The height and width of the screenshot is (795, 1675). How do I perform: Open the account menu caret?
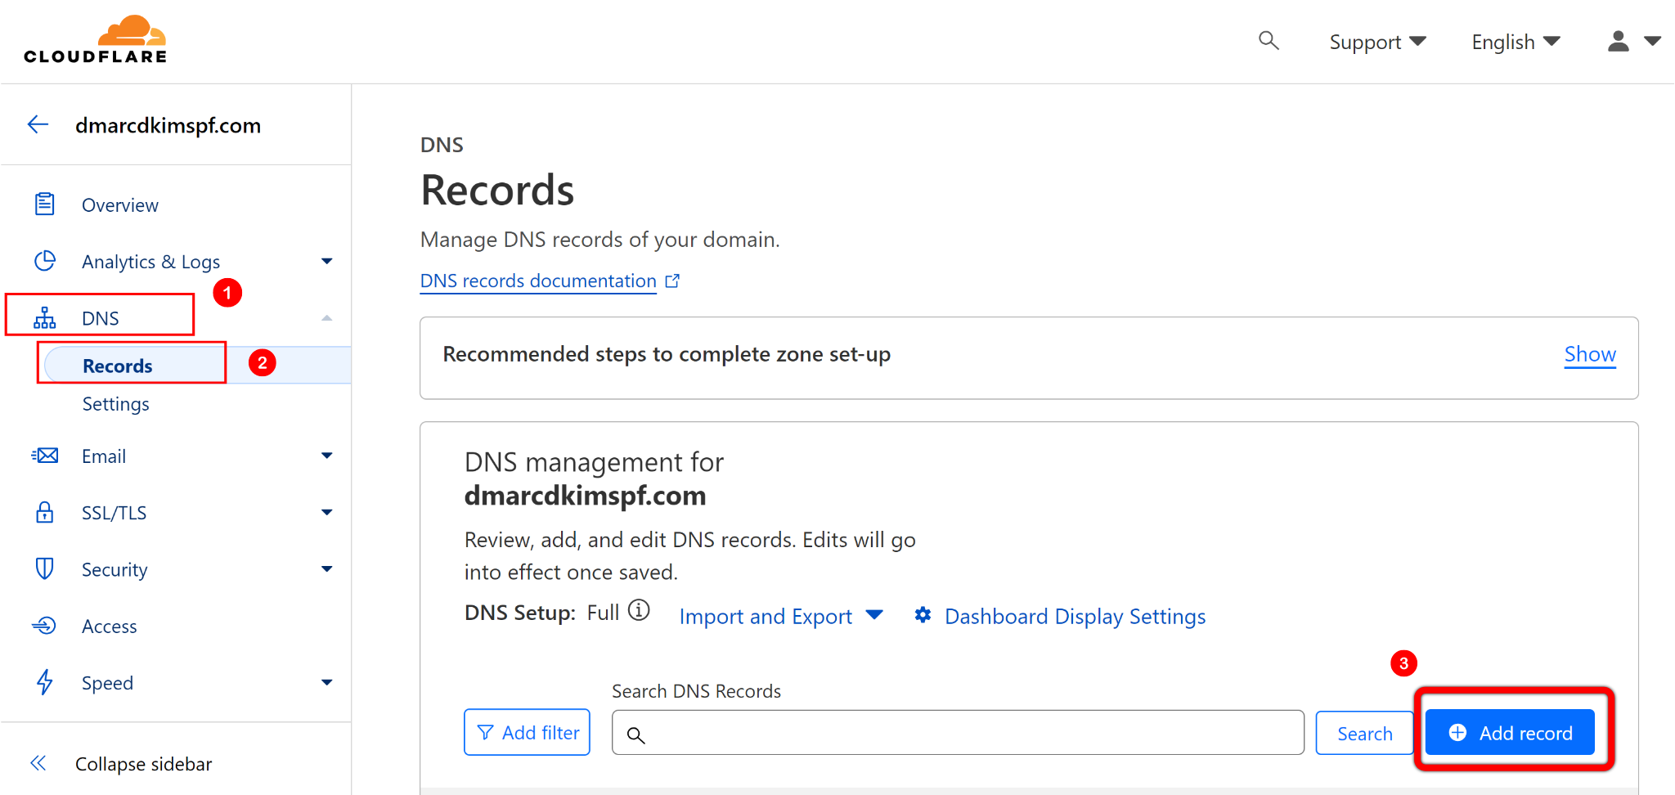point(1652,41)
